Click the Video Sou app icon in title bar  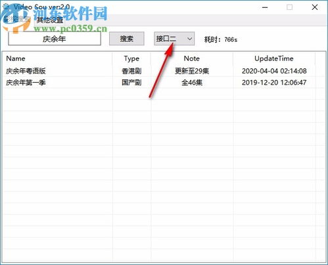pyautogui.click(x=6, y=7)
